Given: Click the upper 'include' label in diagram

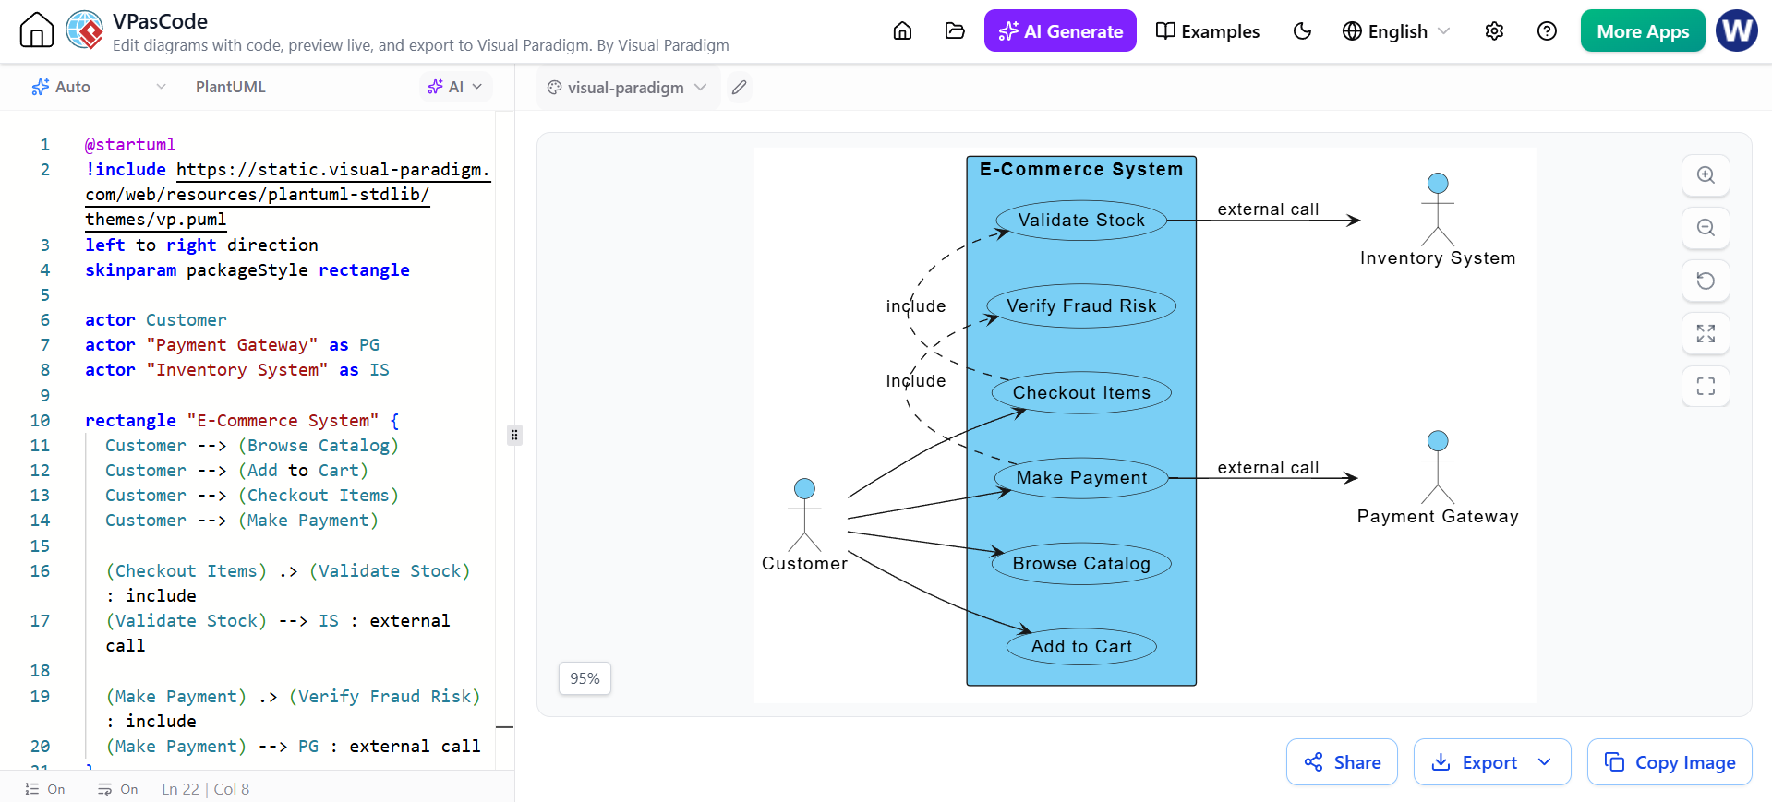Looking at the screenshot, I should pyautogui.click(x=916, y=306).
